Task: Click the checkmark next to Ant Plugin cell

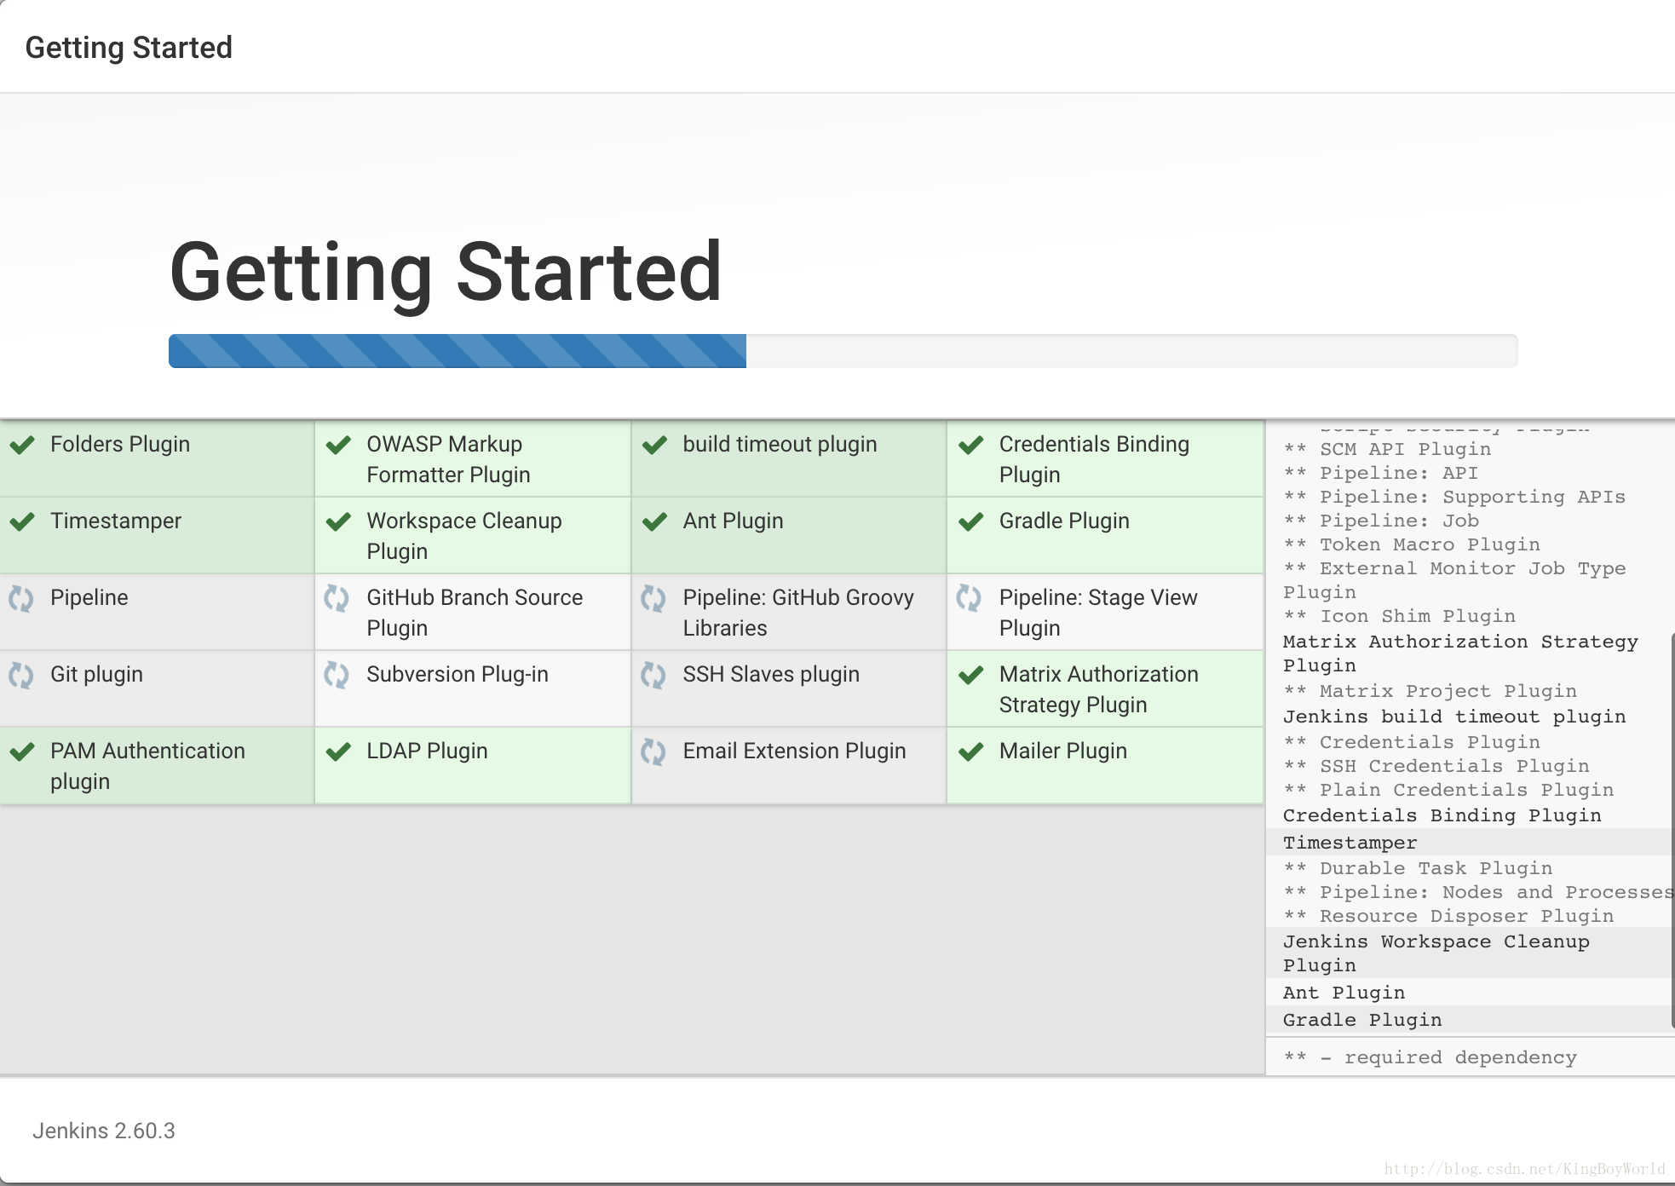Action: (654, 521)
